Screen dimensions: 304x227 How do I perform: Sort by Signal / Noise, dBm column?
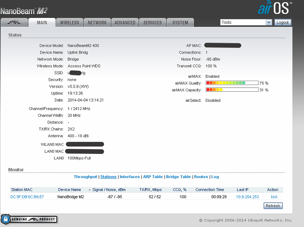[x=109, y=190]
